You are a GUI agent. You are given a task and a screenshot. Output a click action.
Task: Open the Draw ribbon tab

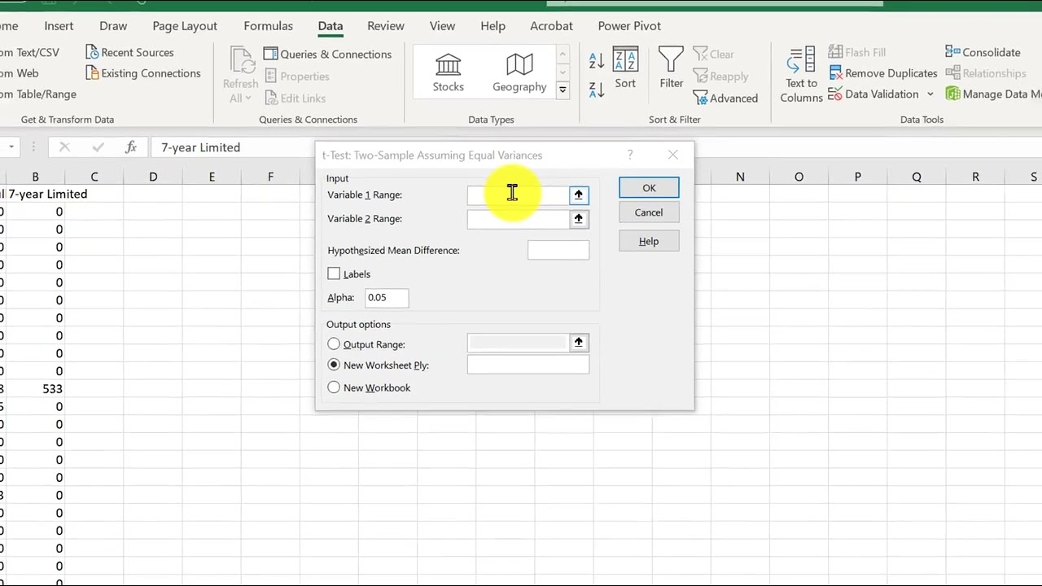pyautogui.click(x=113, y=26)
